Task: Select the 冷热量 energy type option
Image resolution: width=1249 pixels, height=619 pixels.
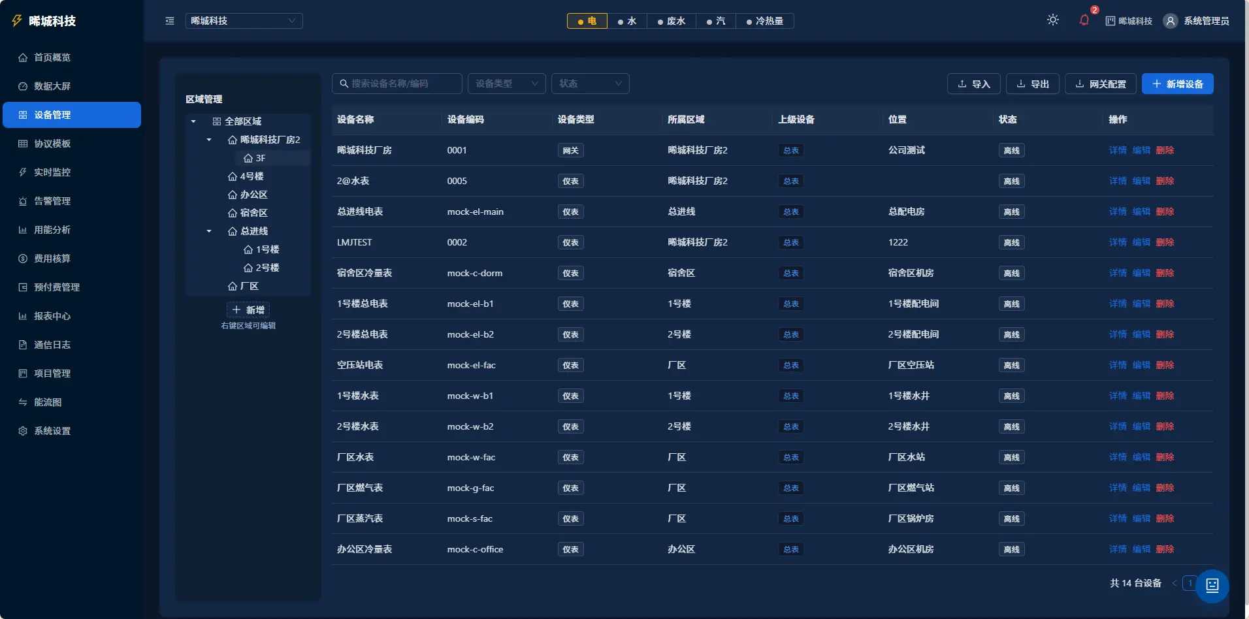Action: click(x=765, y=21)
